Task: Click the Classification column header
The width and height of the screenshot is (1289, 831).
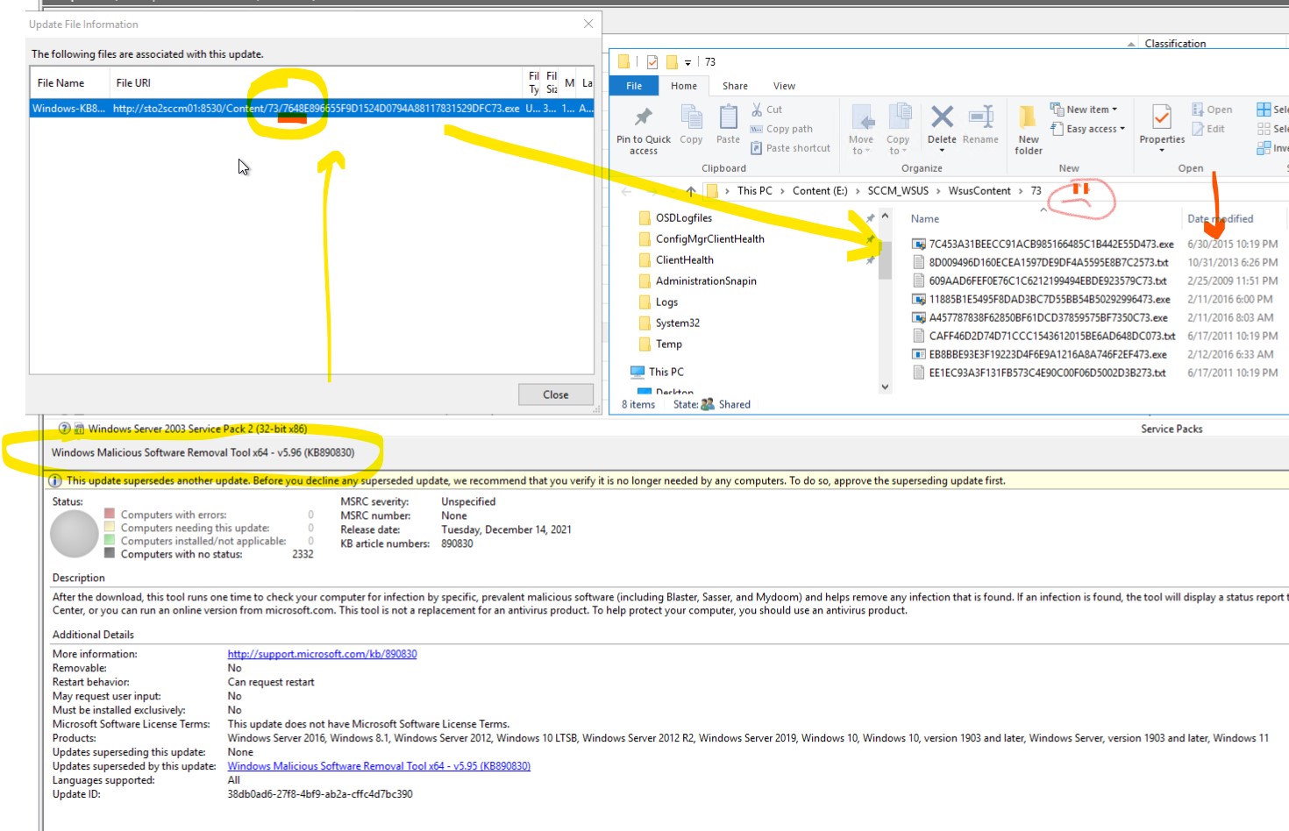Action: click(1174, 44)
